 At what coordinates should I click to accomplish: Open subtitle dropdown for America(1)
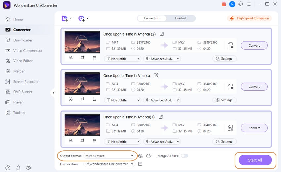(123, 141)
